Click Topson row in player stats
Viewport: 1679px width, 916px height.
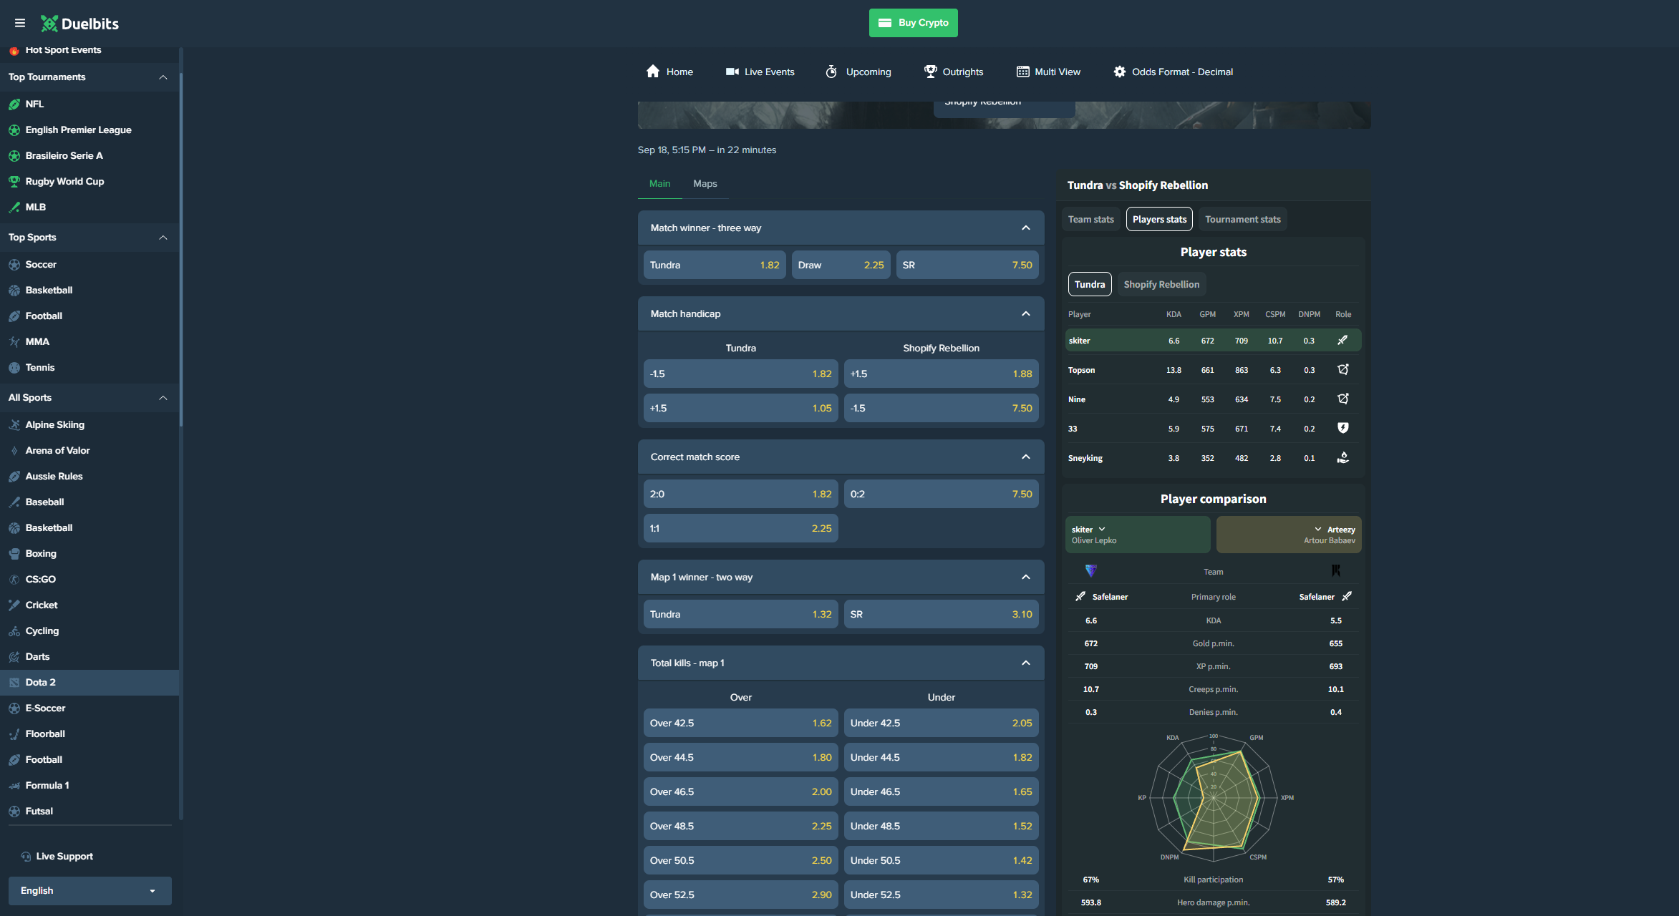point(1214,371)
